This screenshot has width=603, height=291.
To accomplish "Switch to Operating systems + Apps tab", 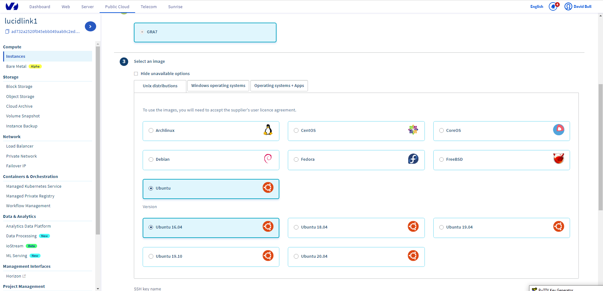I will point(279,86).
